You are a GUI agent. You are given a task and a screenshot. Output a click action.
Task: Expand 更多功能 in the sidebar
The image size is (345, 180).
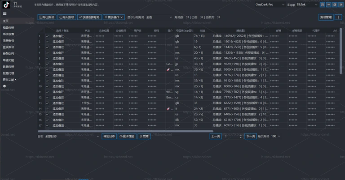point(9,80)
